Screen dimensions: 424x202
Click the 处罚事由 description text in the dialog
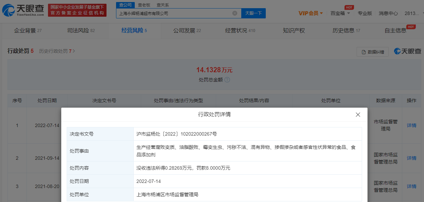(246, 151)
